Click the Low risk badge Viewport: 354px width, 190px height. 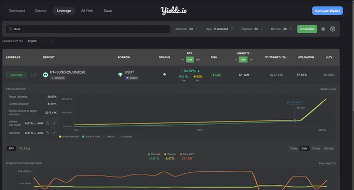pyautogui.click(x=216, y=75)
